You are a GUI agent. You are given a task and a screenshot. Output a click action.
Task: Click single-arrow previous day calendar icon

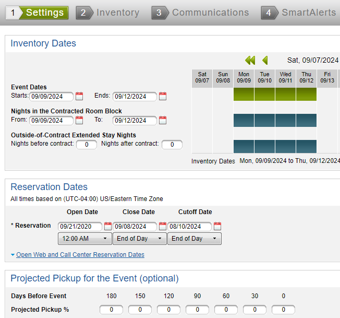(x=265, y=60)
